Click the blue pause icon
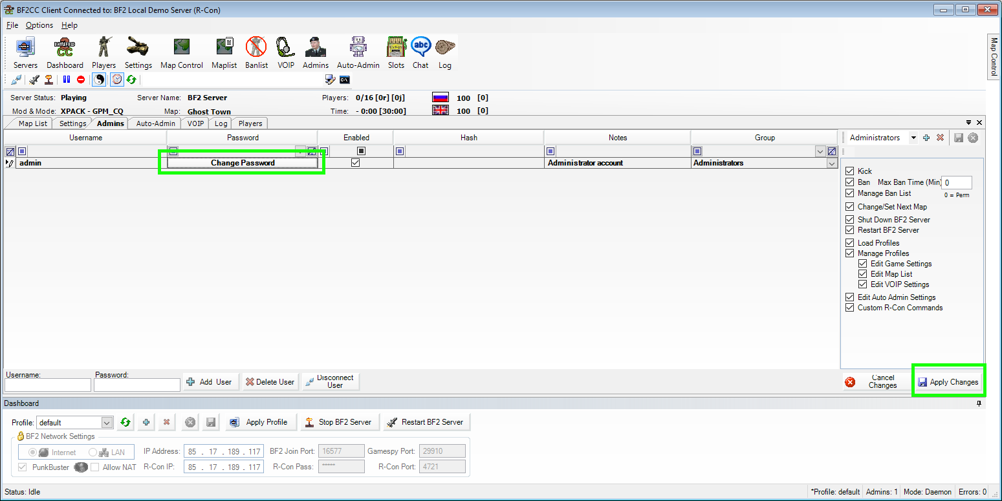The height and width of the screenshot is (501, 1002). pyautogui.click(x=67, y=80)
